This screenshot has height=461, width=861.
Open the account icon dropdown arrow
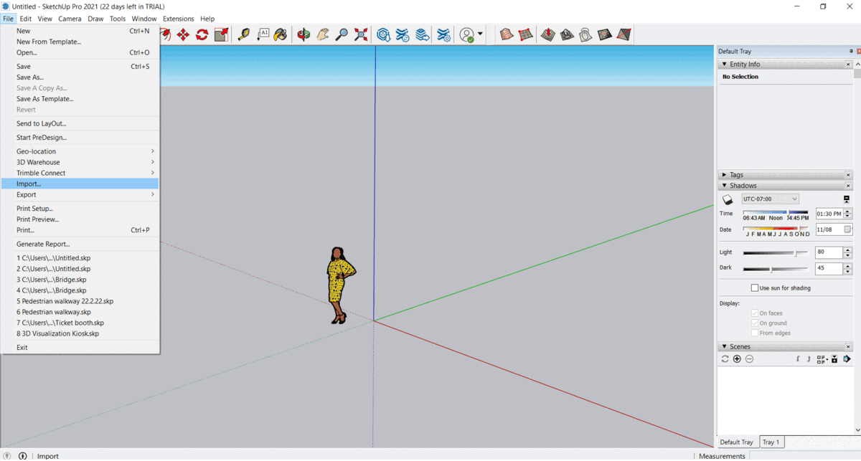(480, 34)
